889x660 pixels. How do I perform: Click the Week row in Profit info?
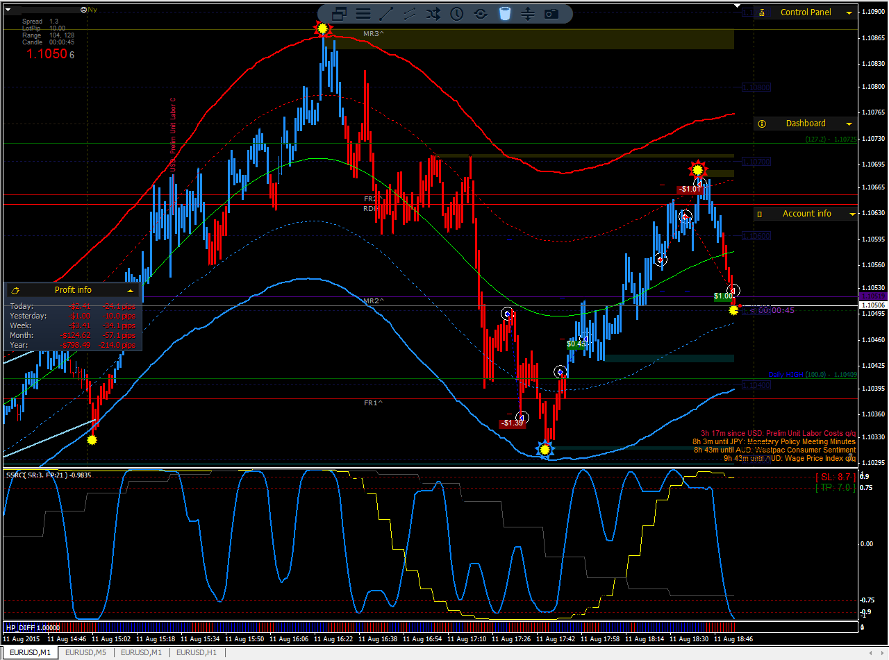click(73, 325)
